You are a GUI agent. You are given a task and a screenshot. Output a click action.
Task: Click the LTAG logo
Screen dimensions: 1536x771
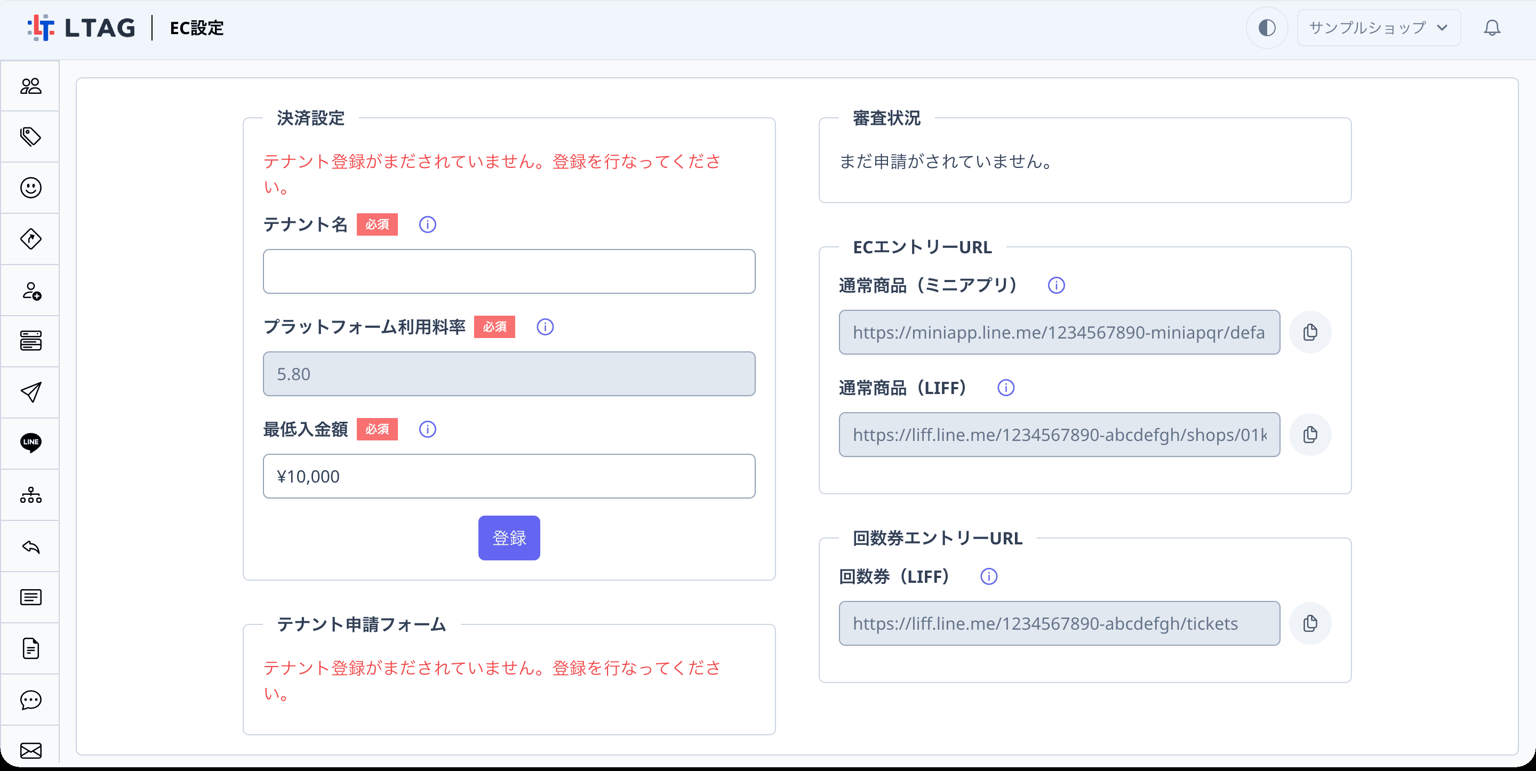81,28
